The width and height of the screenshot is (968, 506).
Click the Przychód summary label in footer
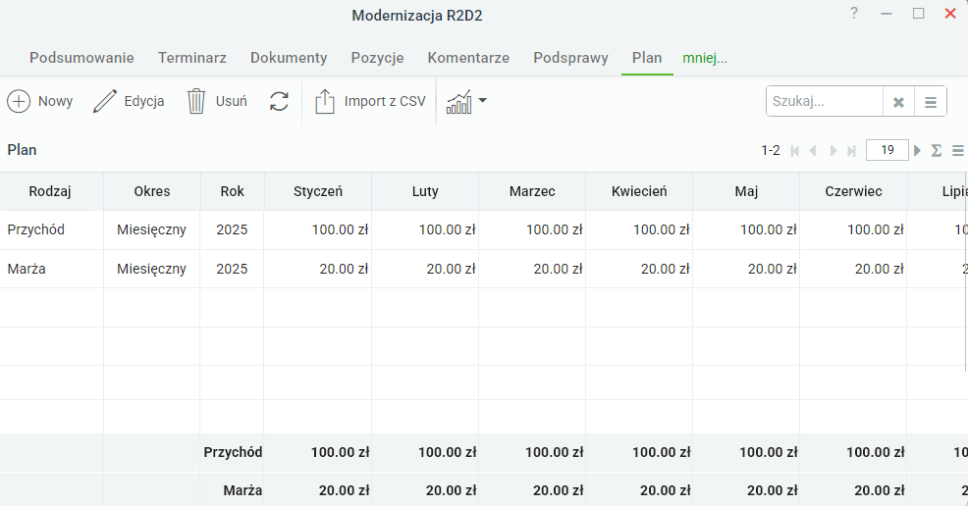(x=233, y=452)
